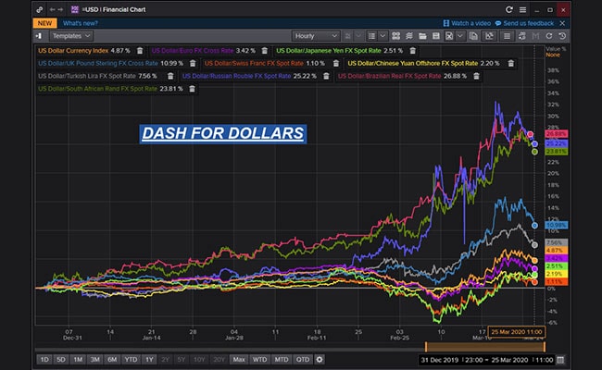The image size is (602, 370).
Task: Click the toolbar reload icon
Action: (549, 36)
